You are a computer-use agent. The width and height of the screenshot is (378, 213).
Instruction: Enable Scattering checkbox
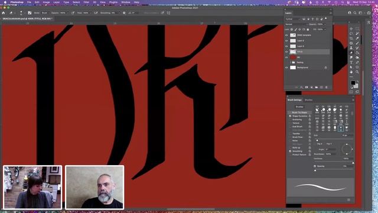(290, 120)
